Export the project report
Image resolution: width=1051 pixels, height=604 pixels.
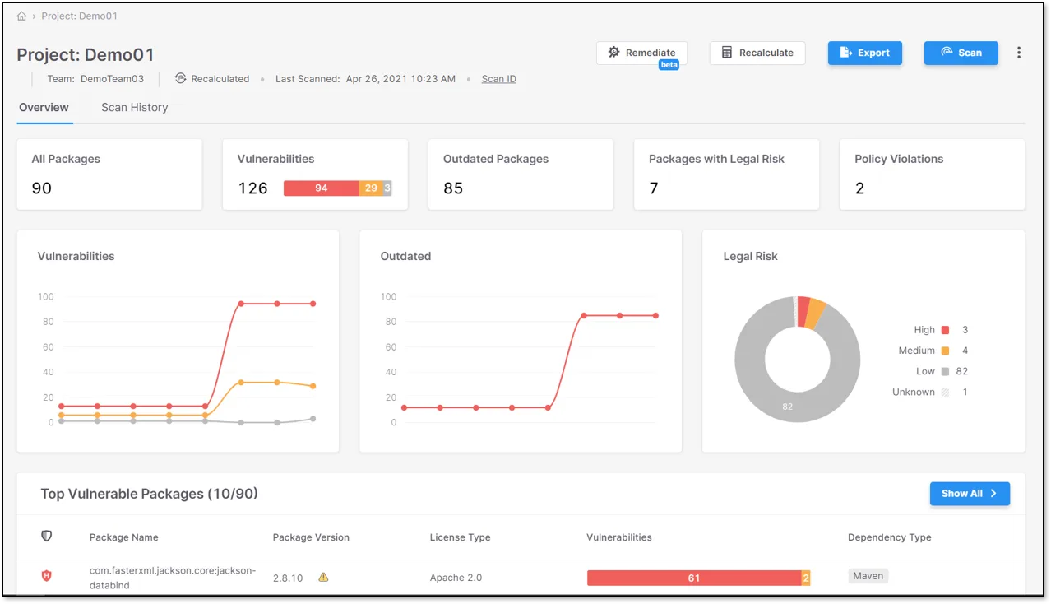click(x=864, y=53)
